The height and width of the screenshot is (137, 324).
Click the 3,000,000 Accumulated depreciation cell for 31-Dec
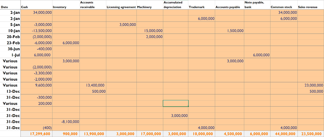(x=176, y=115)
